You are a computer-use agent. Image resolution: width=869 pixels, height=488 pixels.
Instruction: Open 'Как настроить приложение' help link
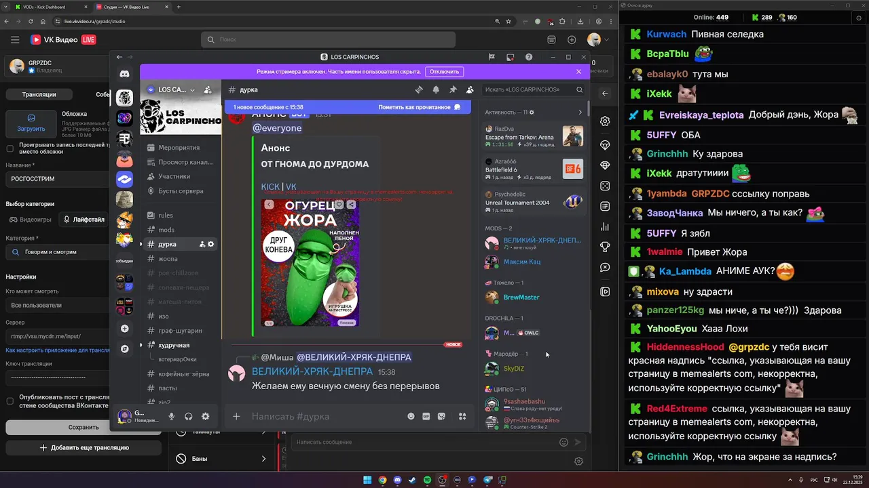click(x=58, y=350)
